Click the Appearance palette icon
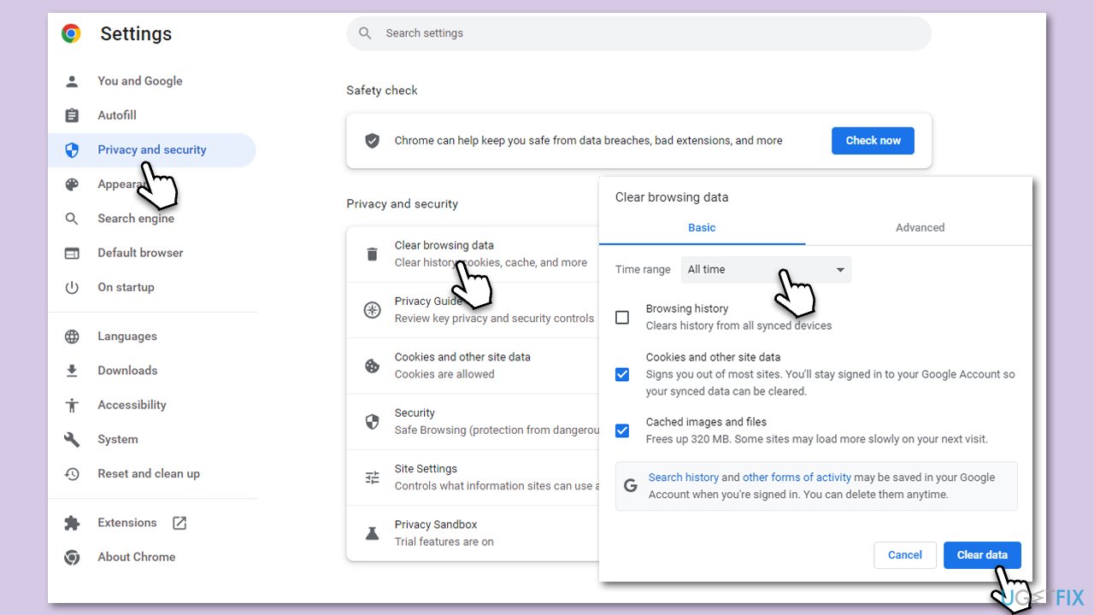The width and height of the screenshot is (1094, 615). (x=72, y=184)
